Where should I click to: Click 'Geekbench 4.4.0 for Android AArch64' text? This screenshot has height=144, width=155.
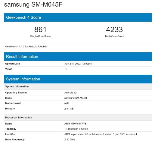tap(26, 46)
